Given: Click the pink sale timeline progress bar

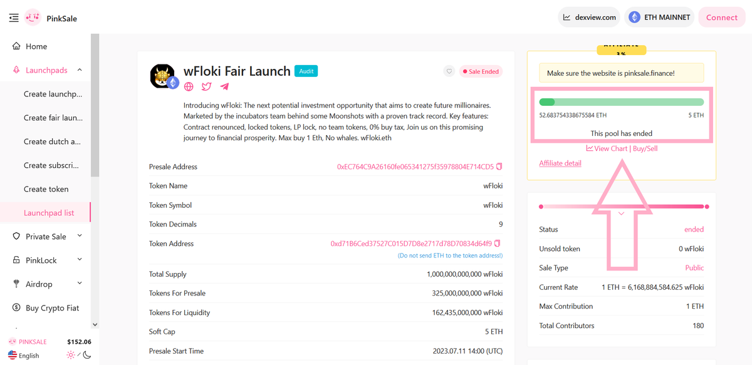Looking at the screenshot, I should tap(624, 207).
